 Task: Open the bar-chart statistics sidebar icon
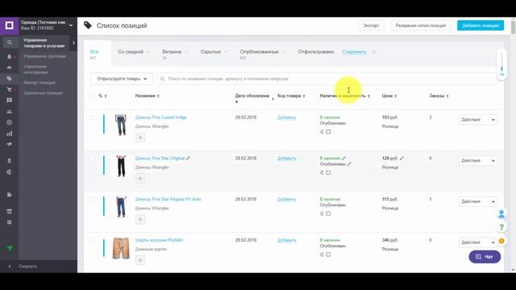point(9,134)
